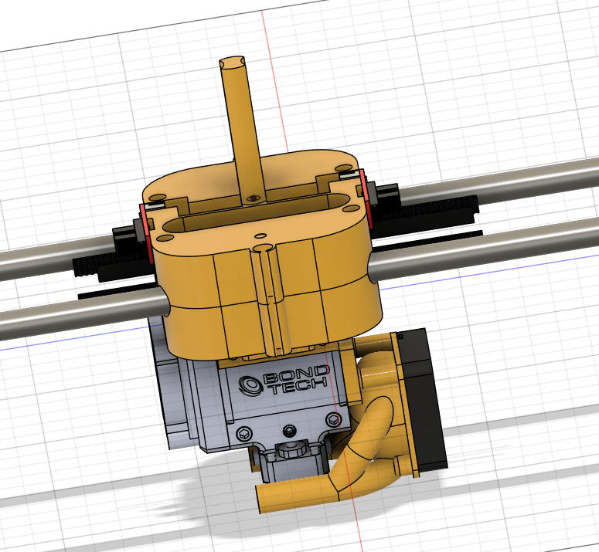This screenshot has height=552, width=599.
Task: Click the left red plate on the carriage
Action: click(x=147, y=234)
